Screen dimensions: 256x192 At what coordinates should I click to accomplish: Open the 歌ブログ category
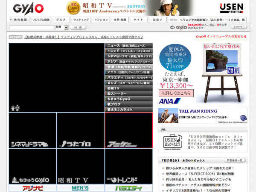129,104
